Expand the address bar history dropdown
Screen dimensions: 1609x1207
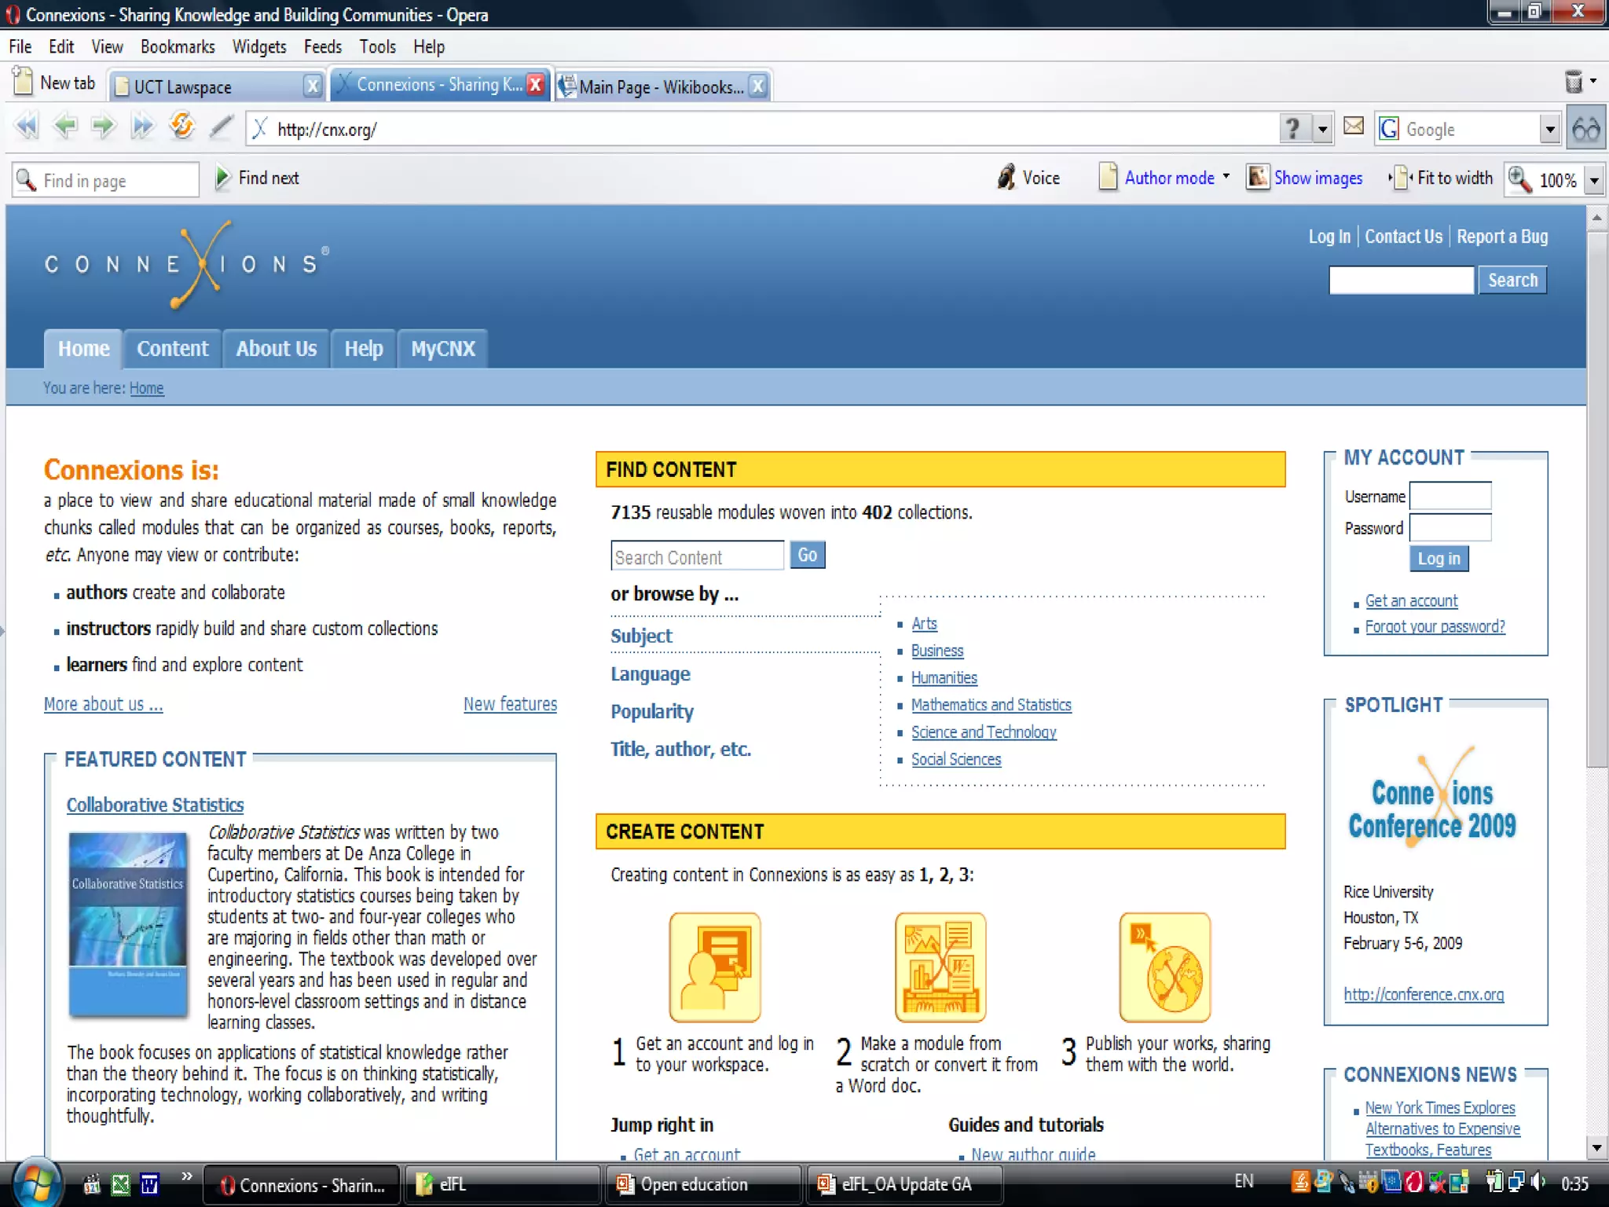pos(1323,129)
